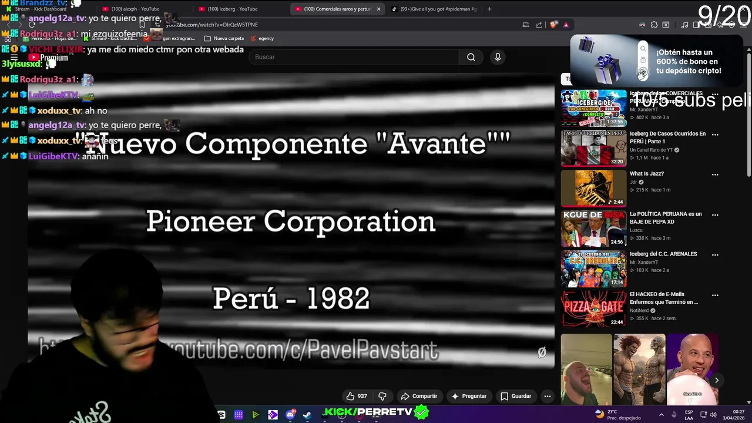Screen dimensions: 752x423
Task: Click the Brave shield icon in address bar
Action: pyautogui.click(x=553, y=25)
